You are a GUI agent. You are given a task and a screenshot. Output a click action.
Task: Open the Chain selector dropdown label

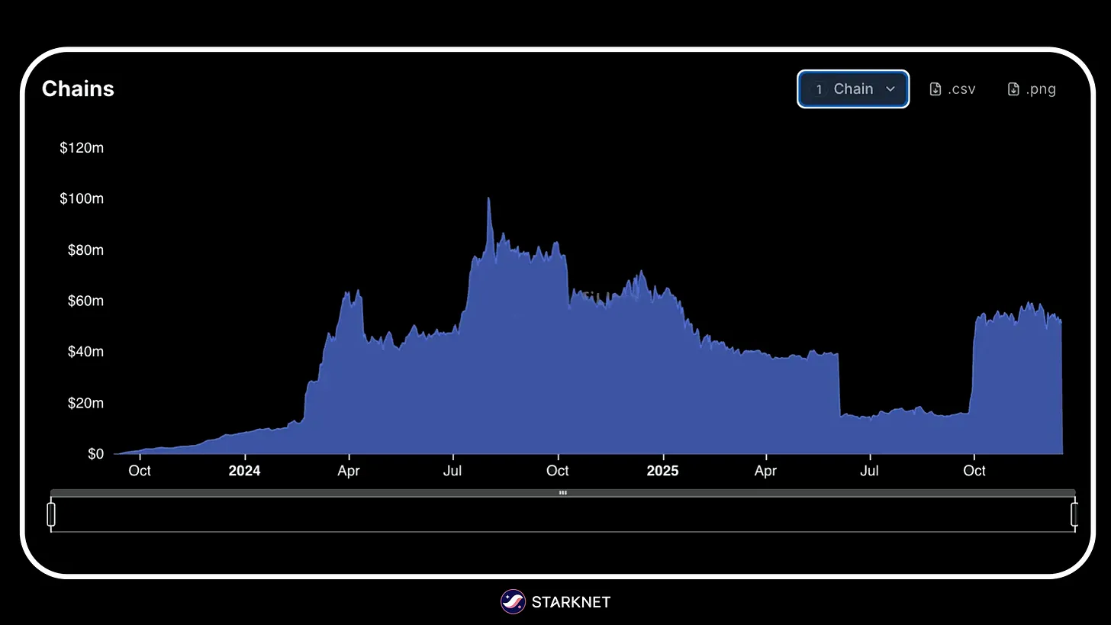[853, 89]
